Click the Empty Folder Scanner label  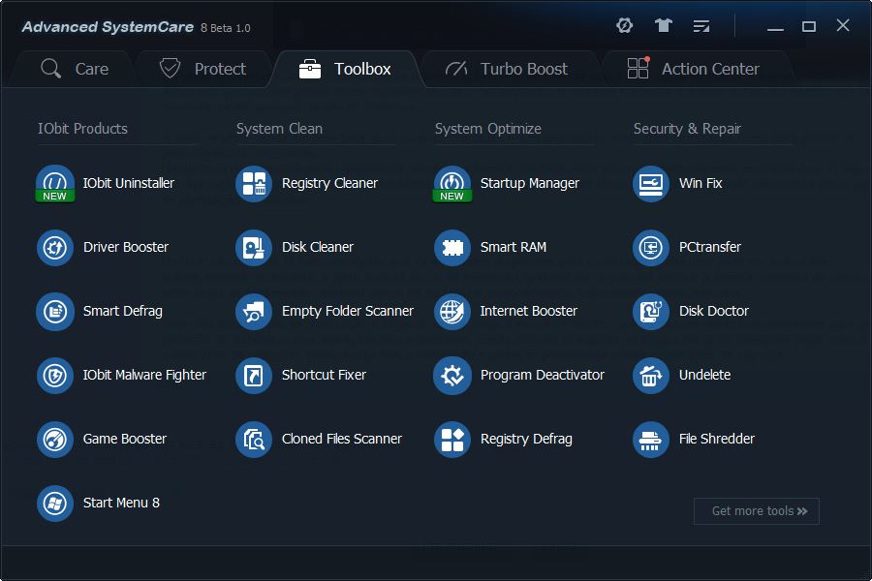(348, 312)
